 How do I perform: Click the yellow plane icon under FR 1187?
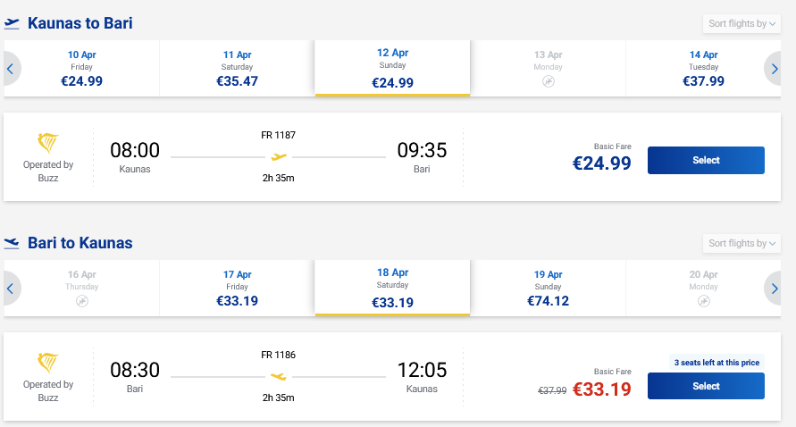coord(280,157)
